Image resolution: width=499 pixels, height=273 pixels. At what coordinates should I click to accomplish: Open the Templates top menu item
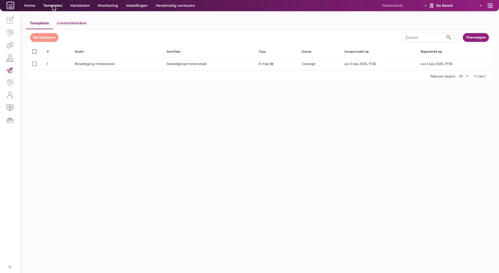pos(53,6)
